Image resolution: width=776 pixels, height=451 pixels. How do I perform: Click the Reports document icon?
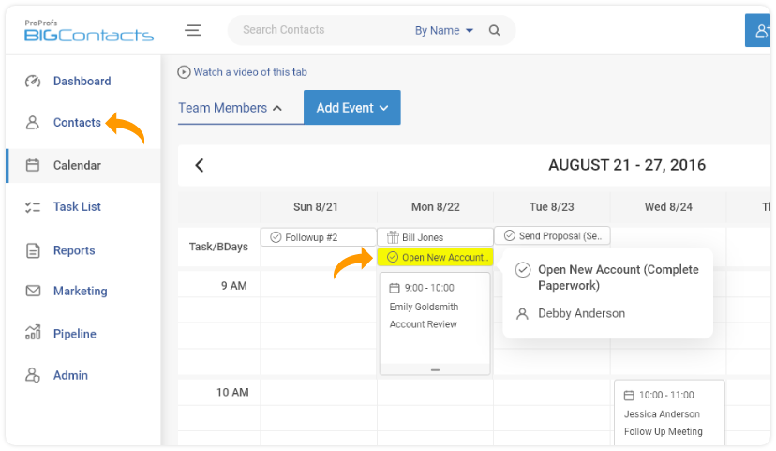click(33, 250)
